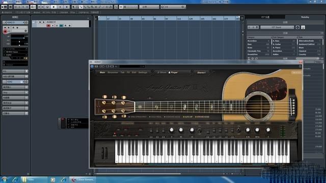This screenshot has width=326, height=183.
Task: Open the folder window on the taskbar
Action: click(x=34, y=179)
